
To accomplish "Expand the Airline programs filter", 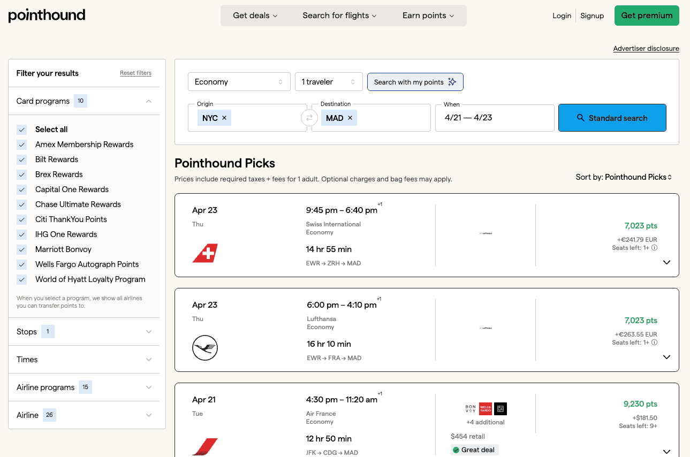I will (x=149, y=387).
